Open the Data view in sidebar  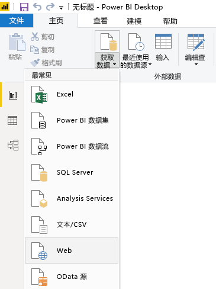pyautogui.click(x=12, y=120)
